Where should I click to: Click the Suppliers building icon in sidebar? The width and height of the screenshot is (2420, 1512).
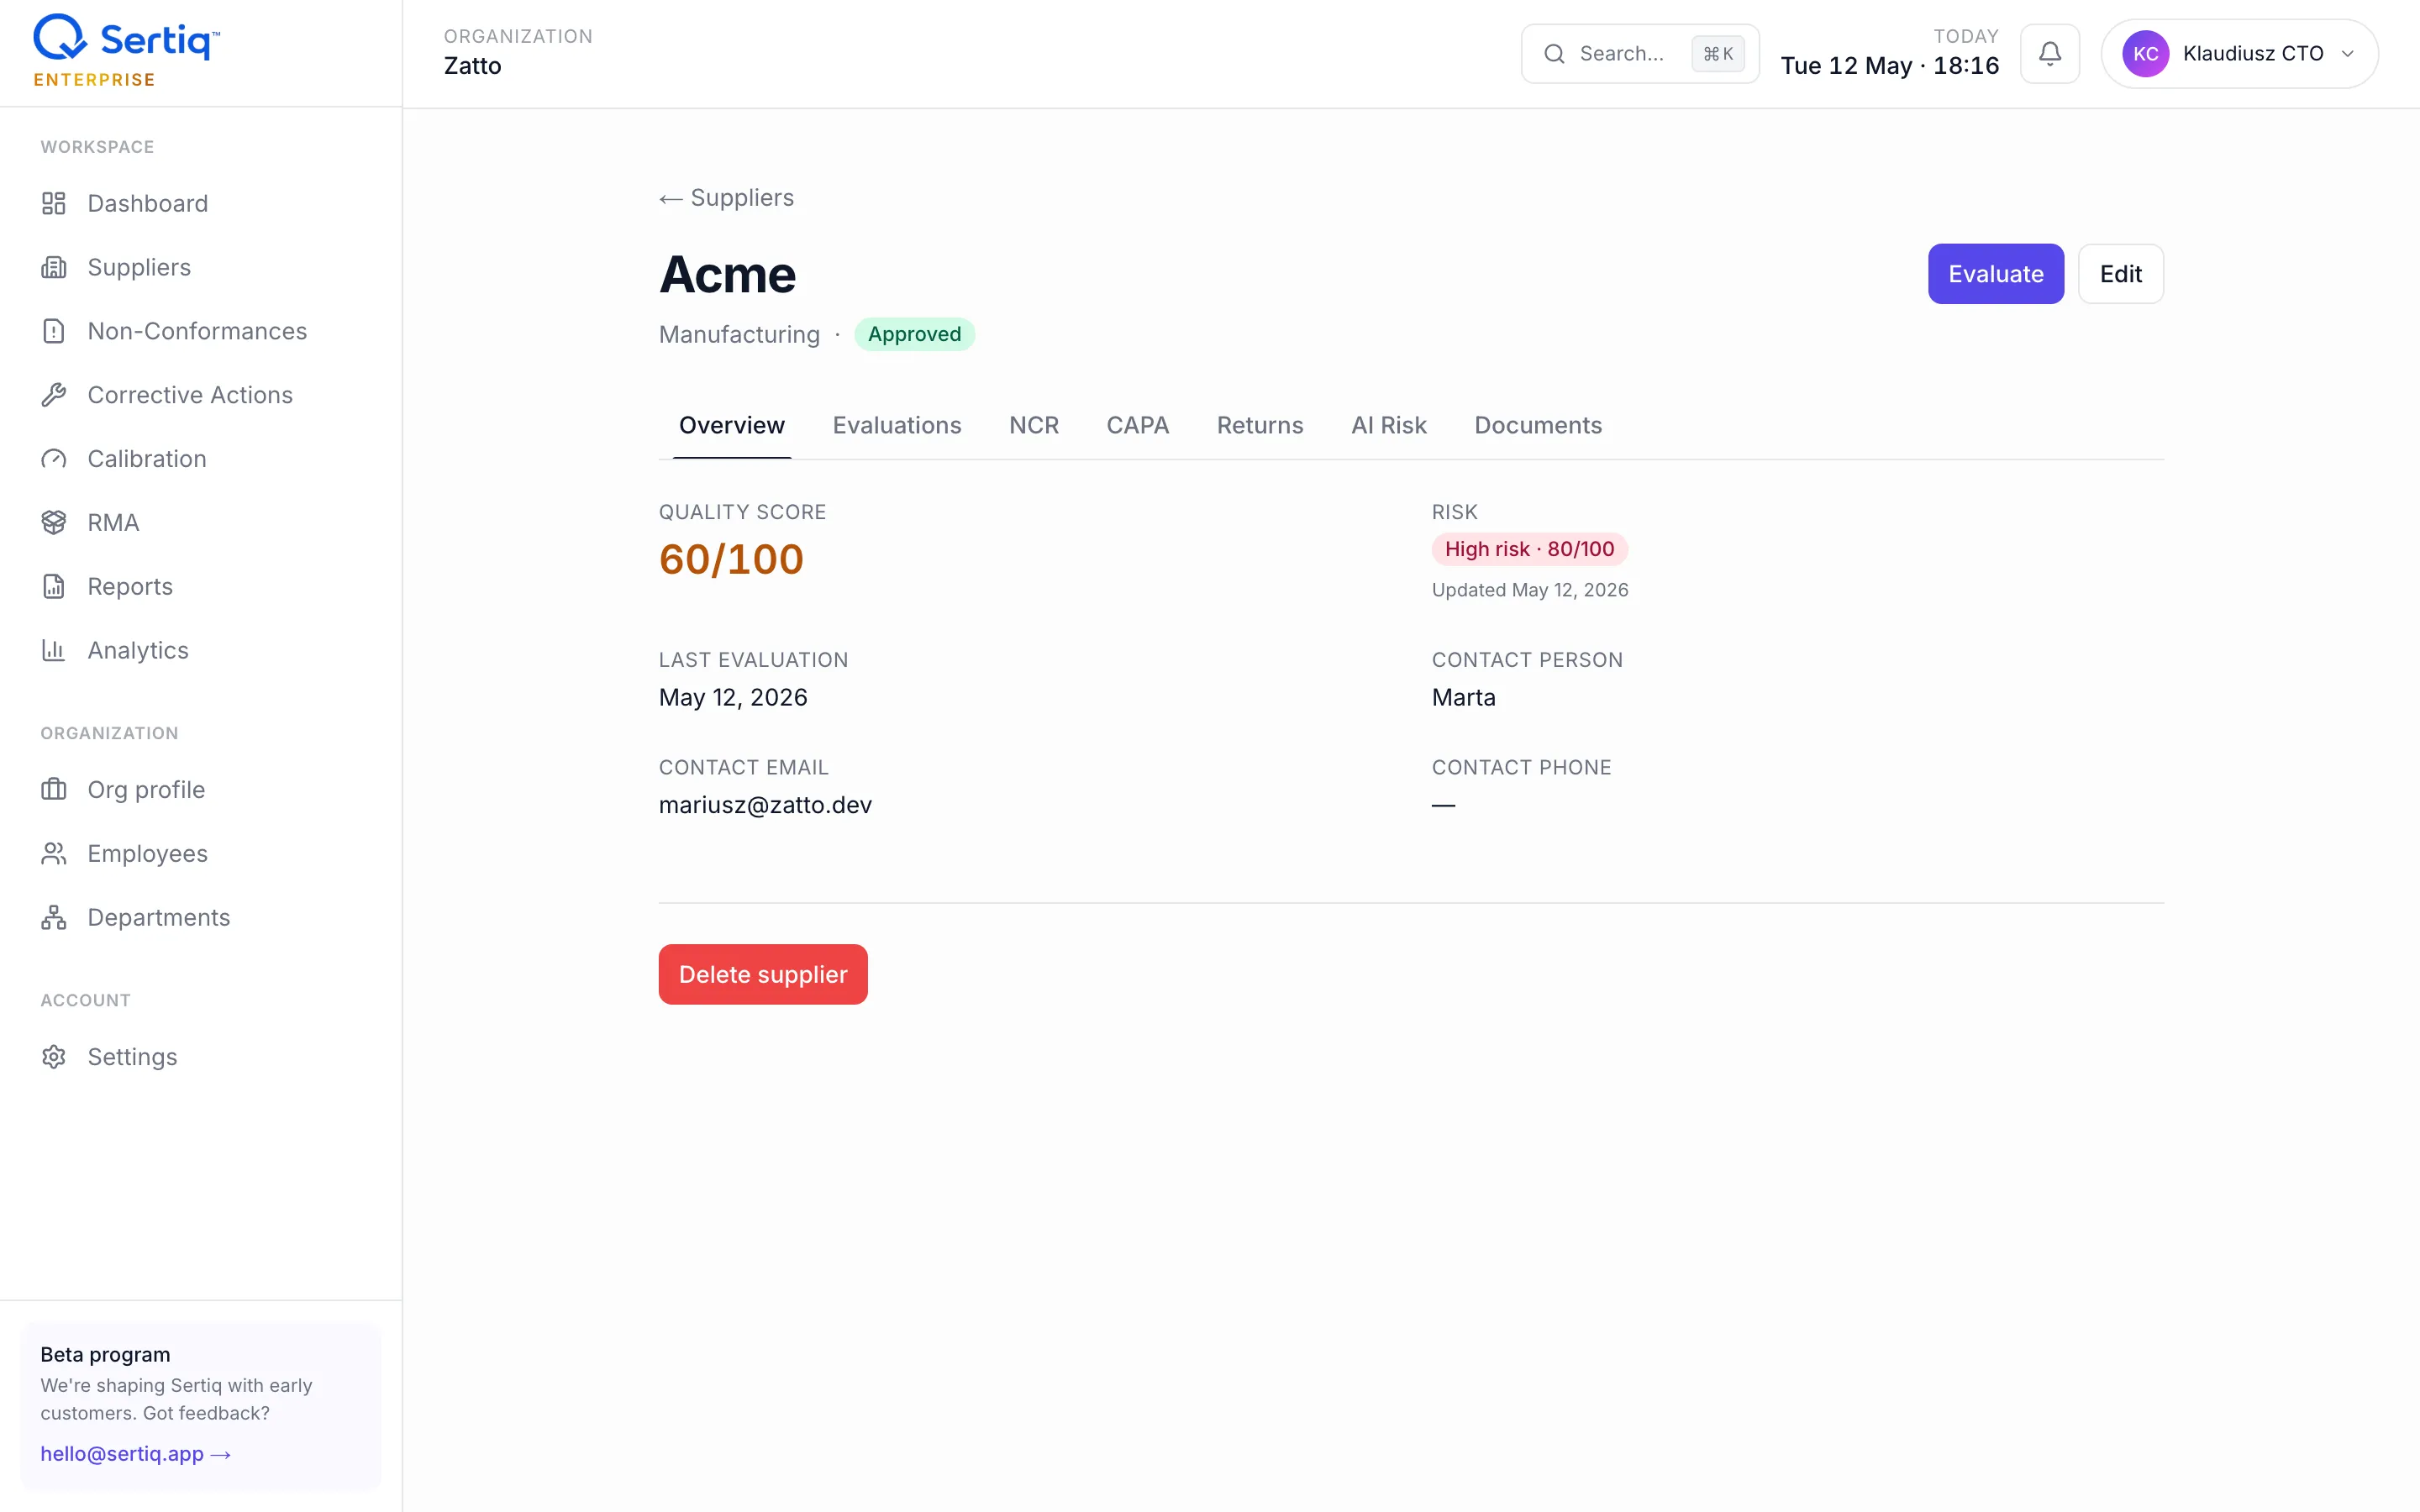(54, 267)
